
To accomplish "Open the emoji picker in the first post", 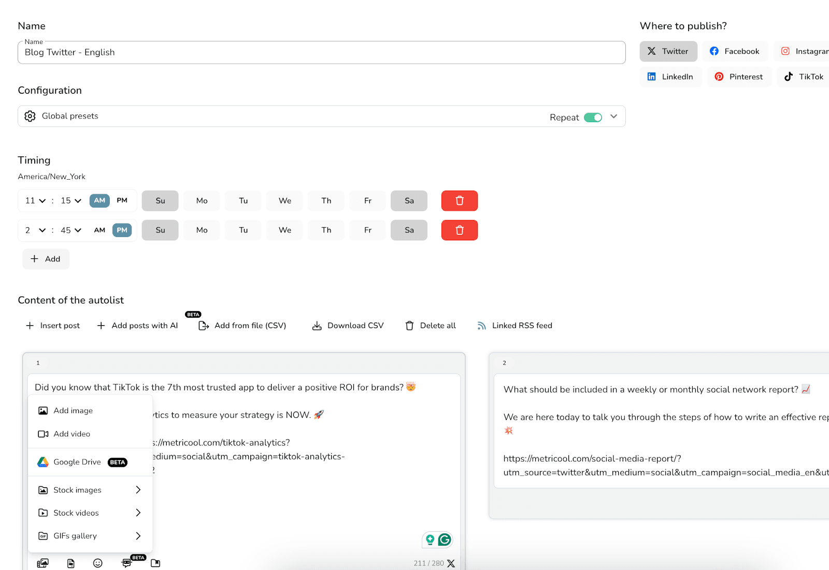I will (x=98, y=563).
